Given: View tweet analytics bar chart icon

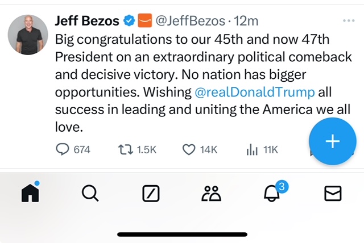Looking at the screenshot, I should point(252,149).
